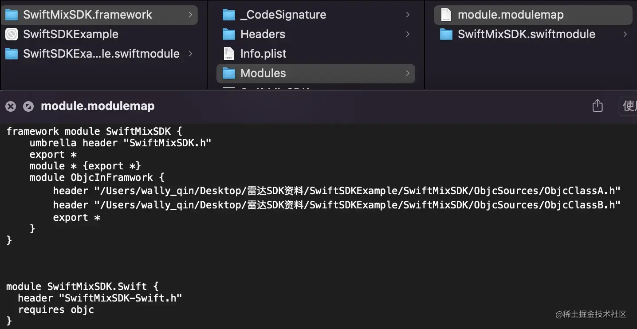This screenshot has width=637, height=329.
Task: Click the ObjcClassB.h header path line
Action: point(337,204)
